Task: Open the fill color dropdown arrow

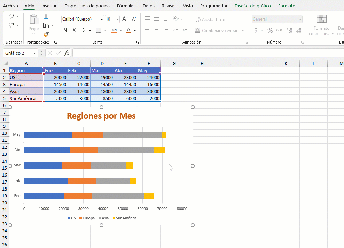Action: pos(121,31)
